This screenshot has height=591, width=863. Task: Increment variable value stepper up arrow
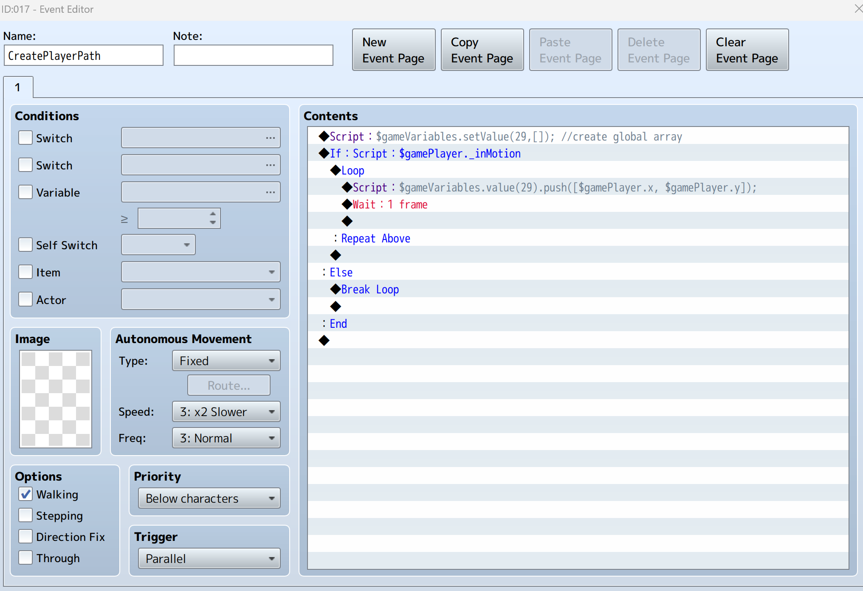pyautogui.click(x=213, y=214)
